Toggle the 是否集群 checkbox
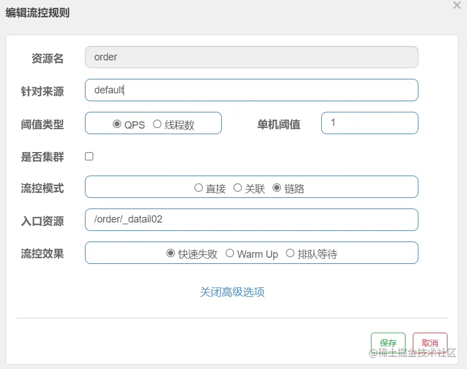Screen dimensions: 467x369 (89, 156)
